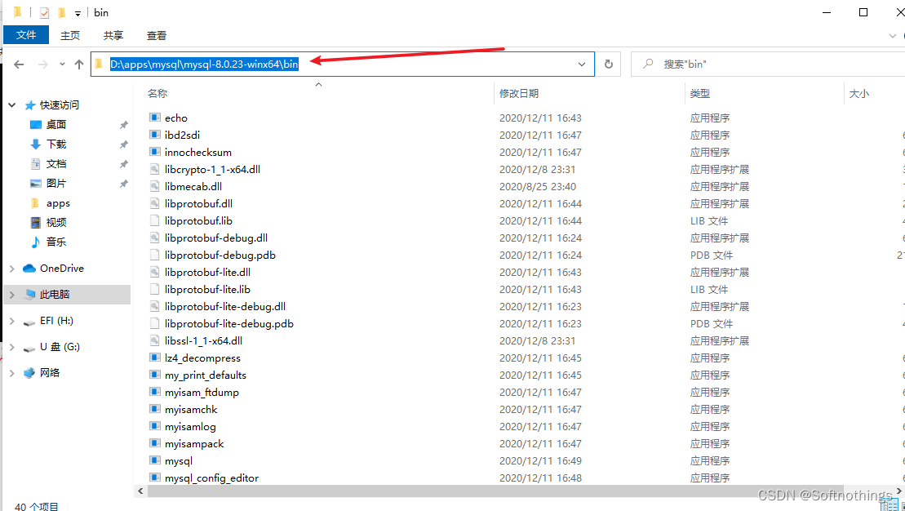Select the libprotobuf-lite-debug.pdb file name
Screen dimensions: 905x511
coord(229,324)
